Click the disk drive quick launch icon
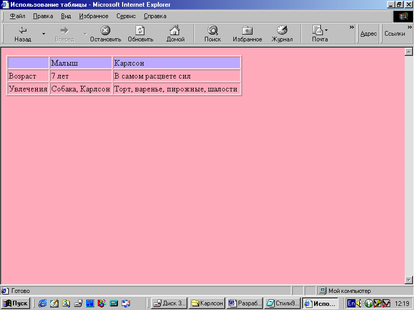The image size is (414, 310). (x=78, y=303)
